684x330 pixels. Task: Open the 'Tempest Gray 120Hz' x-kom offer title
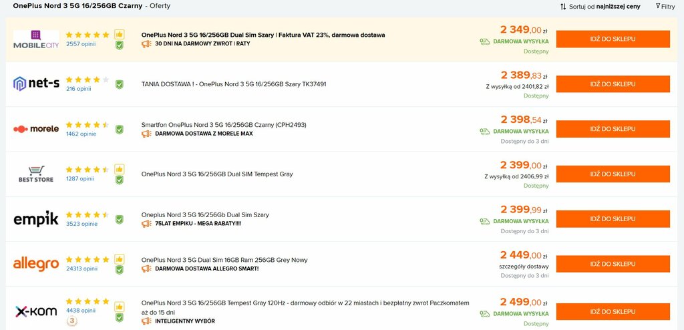tap(305, 307)
